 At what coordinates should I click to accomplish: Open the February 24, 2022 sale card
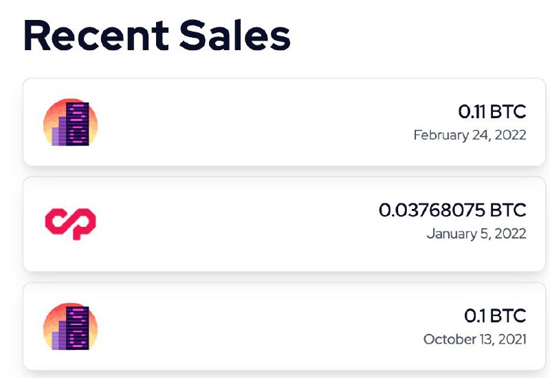pos(285,122)
